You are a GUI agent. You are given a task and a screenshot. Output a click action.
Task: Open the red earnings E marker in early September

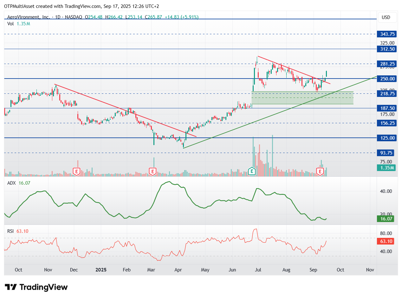320,172
